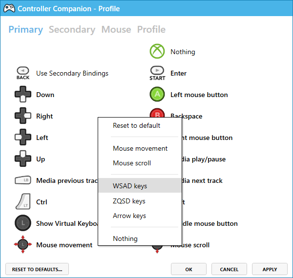Click the Down binding label

coord(45,95)
